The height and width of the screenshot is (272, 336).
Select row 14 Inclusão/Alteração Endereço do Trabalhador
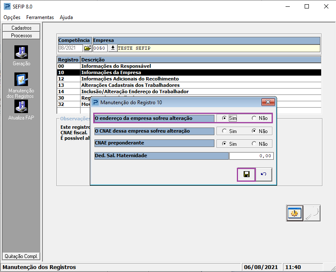tap(189, 92)
